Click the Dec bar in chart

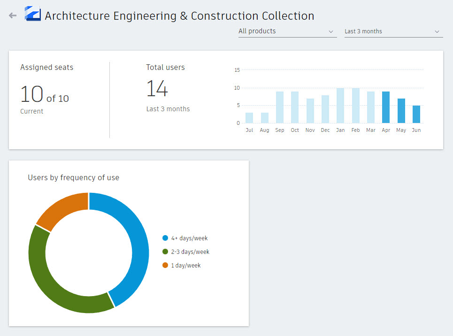325,109
